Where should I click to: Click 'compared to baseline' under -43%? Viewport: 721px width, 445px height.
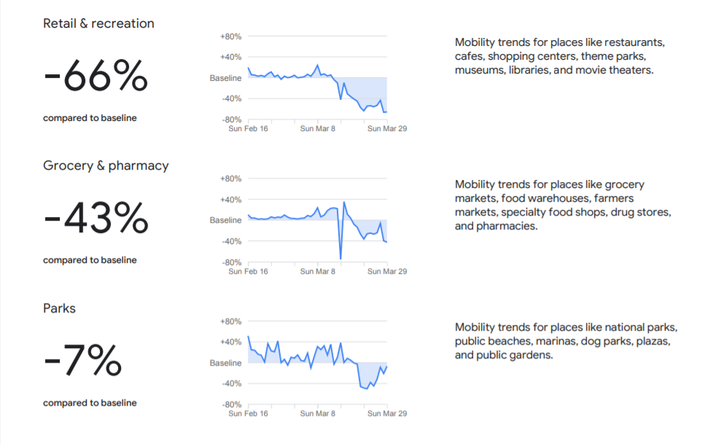(90, 260)
